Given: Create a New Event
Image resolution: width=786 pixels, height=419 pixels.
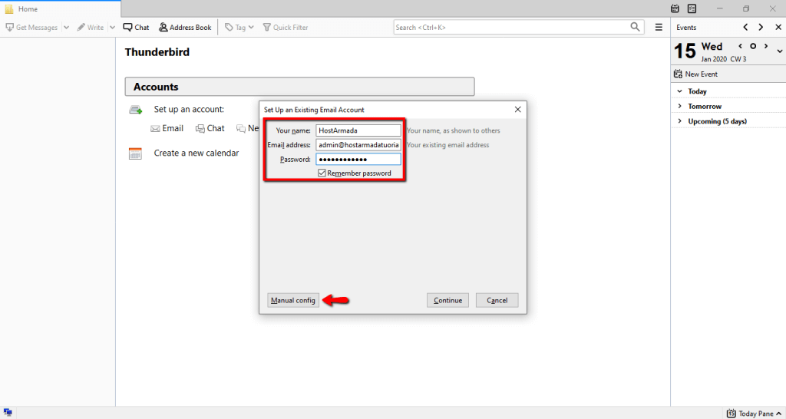Looking at the screenshot, I should 695,74.
